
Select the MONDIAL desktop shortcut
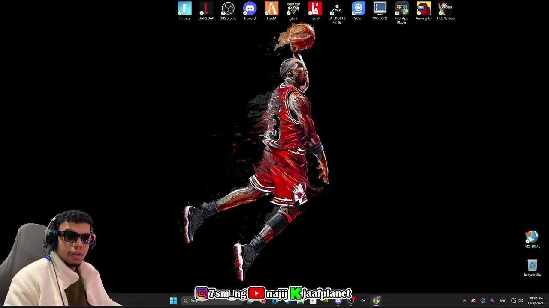pyautogui.click(x=532, y=240)
